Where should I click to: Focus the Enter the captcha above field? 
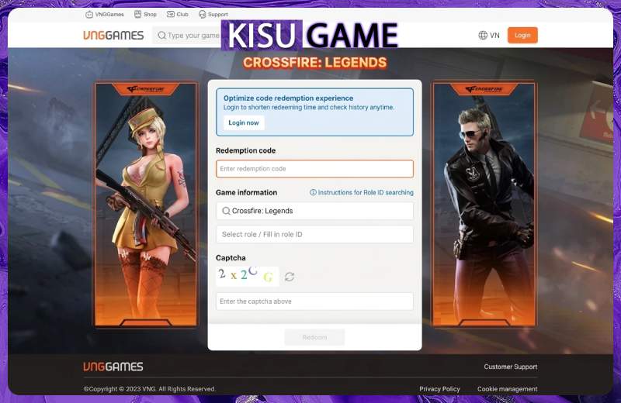pyautogui.click(x=314, y=301)
